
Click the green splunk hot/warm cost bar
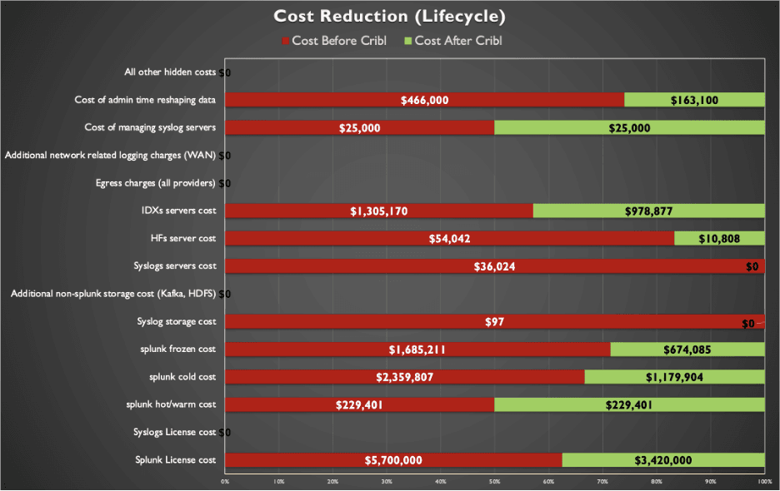(x=629, y=404)
